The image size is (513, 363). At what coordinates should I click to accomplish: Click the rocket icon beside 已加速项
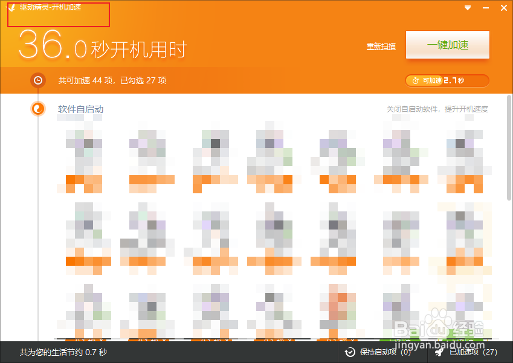click(x=438, y=352)
